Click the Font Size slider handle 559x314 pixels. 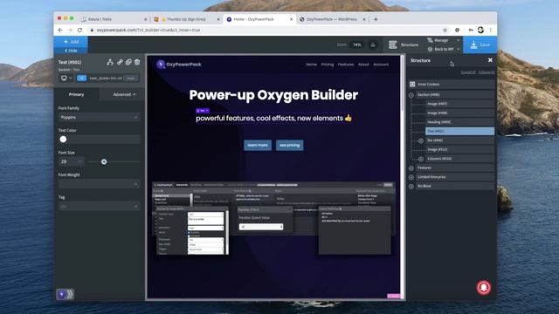point(104,161)
